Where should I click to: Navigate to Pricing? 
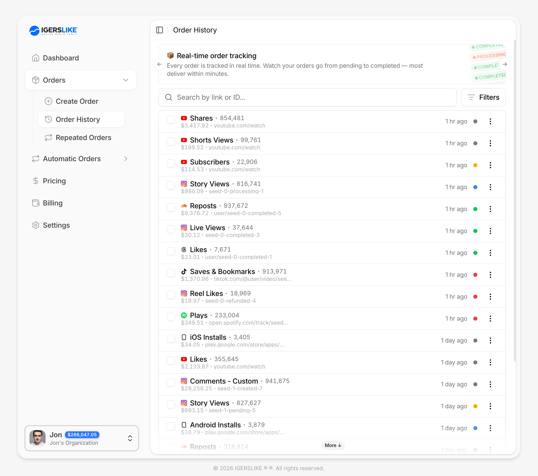point(81,181)
